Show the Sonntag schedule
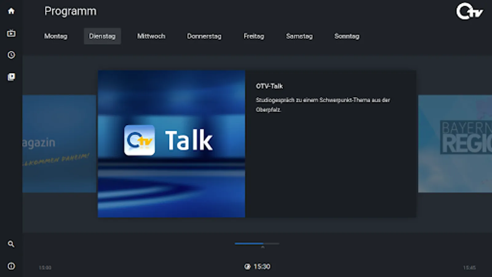Viewport: 492px width, 277px height. 347,36
